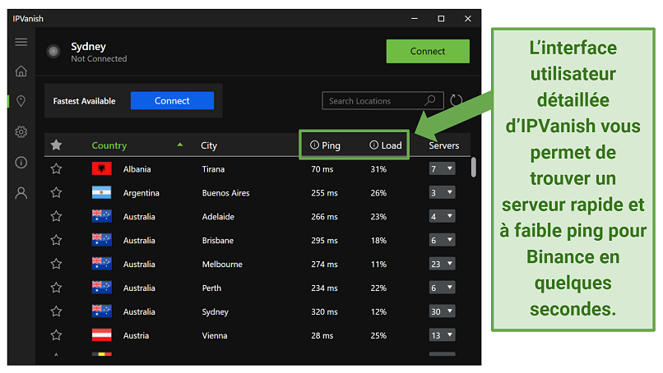
Task: Open the Info icon in sidebar
Action: [x=21, y=162]
